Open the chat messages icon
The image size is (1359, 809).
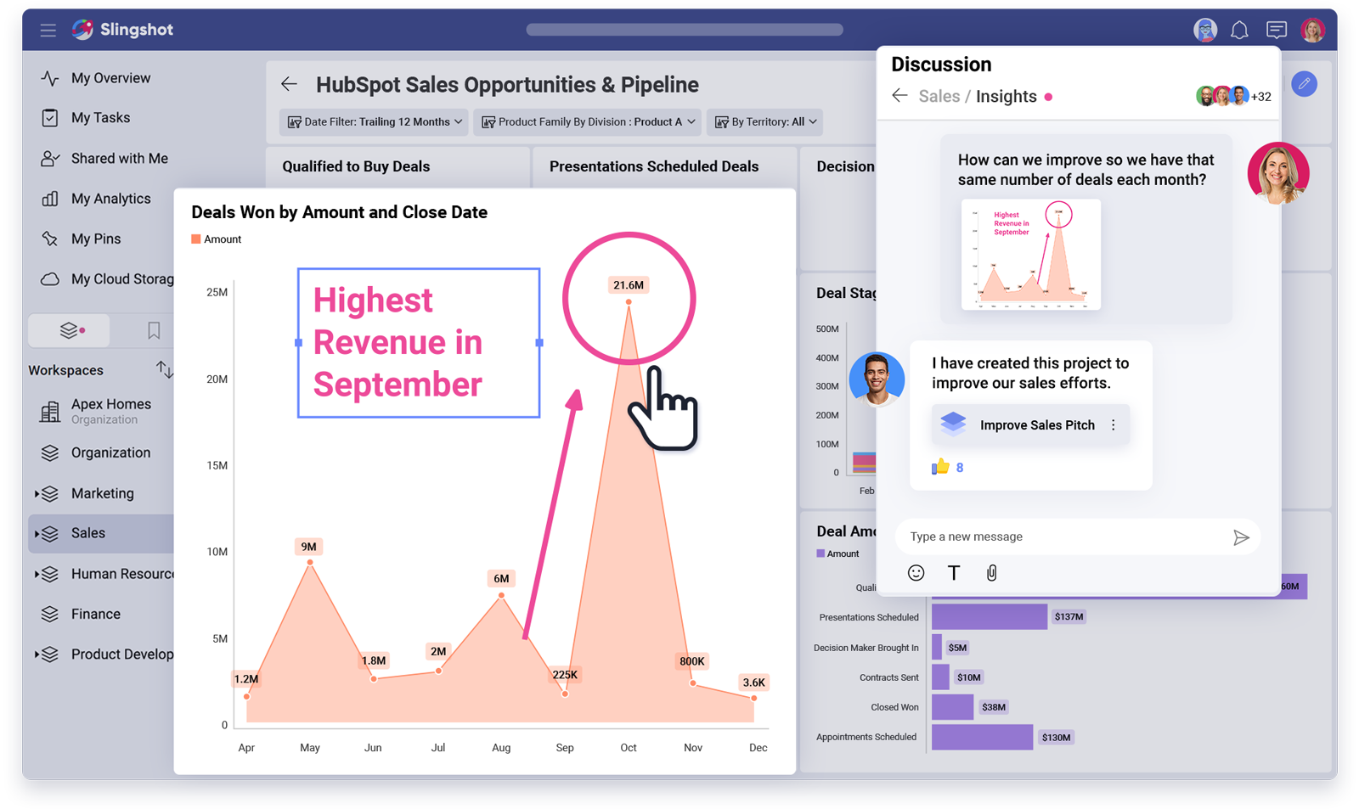click(x=1276, y=31)
